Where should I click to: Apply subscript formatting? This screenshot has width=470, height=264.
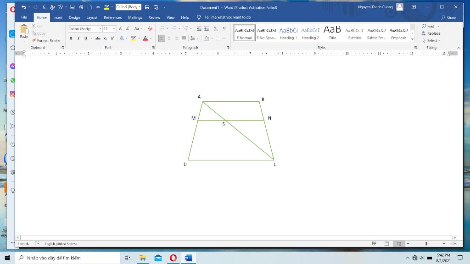105,38
